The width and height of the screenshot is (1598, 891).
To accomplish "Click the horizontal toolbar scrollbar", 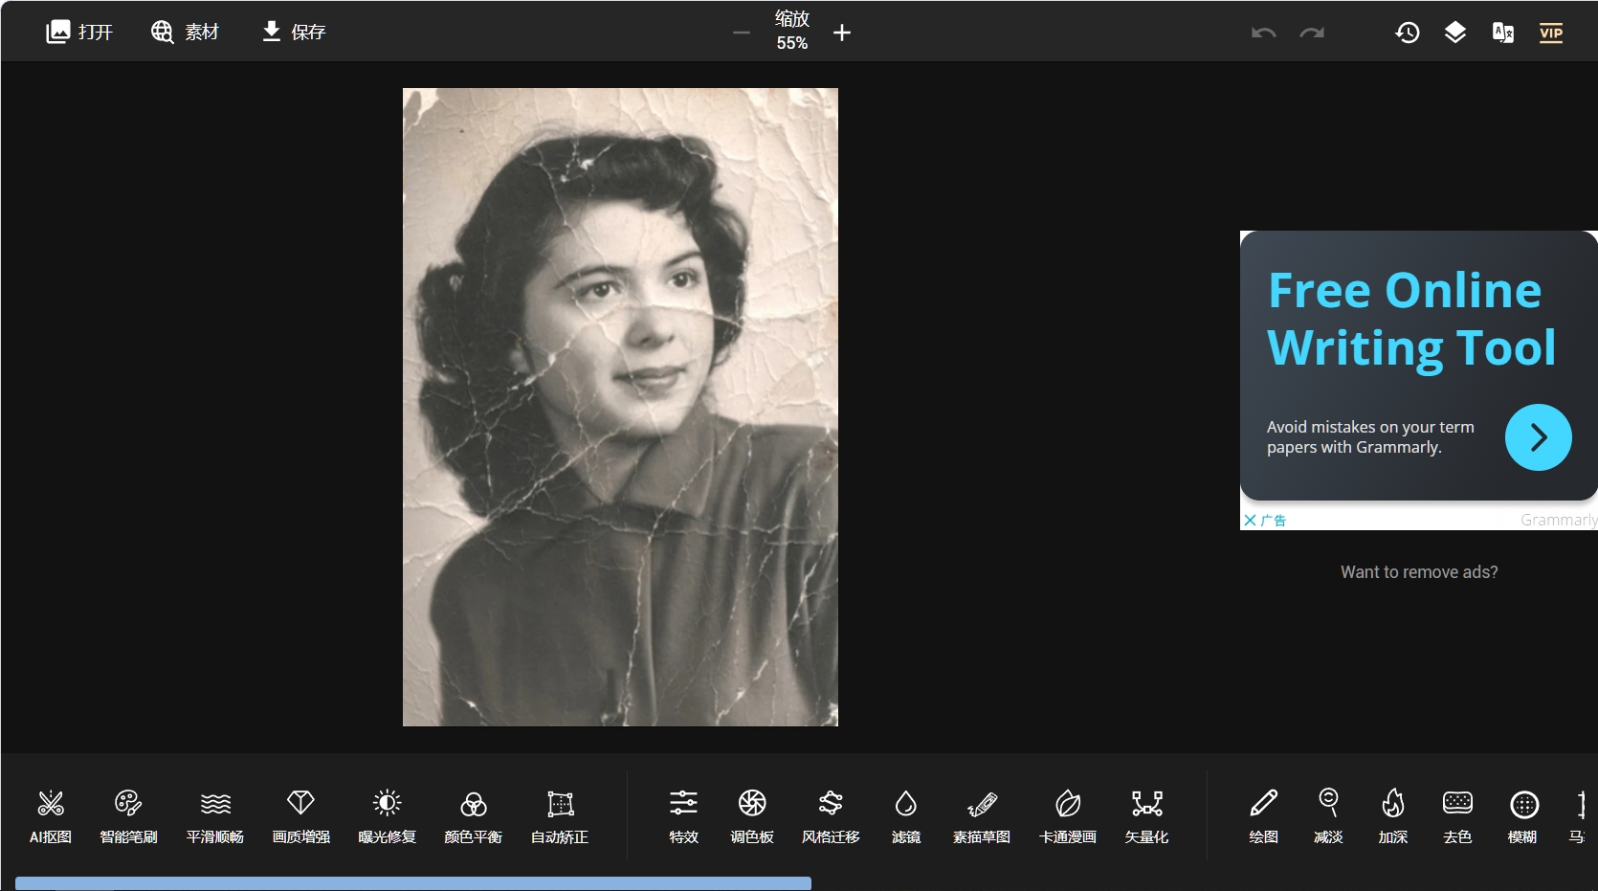I will click(x=413, y=882).
